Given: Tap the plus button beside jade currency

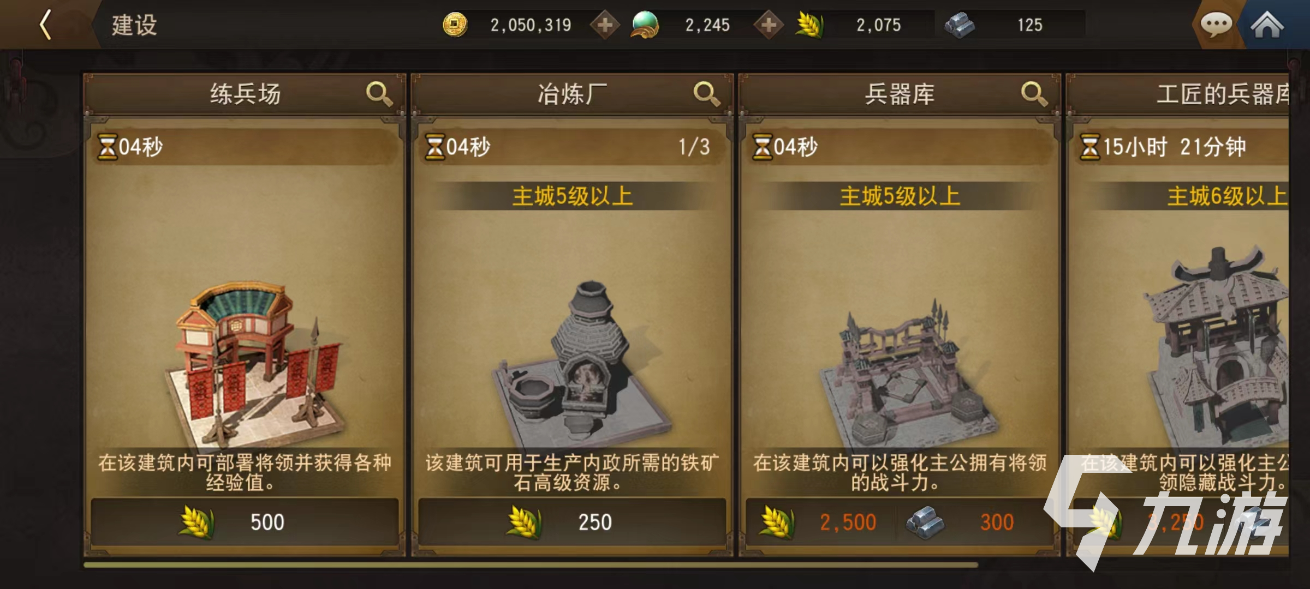Looking at the screenshot, I should tap(769, 25).
